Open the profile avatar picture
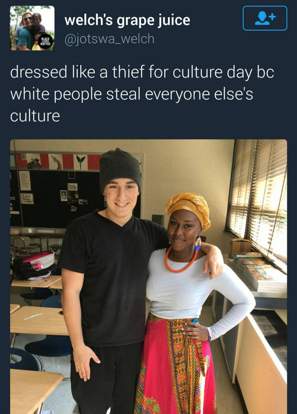 (x=32, y=28)
